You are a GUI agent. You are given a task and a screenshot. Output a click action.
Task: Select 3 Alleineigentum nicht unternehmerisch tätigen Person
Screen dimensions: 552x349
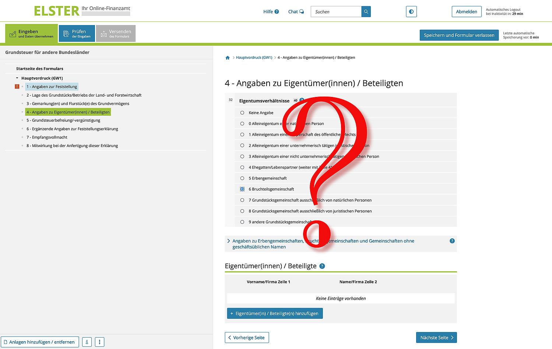pyautogui.click(x=242, y=156)
